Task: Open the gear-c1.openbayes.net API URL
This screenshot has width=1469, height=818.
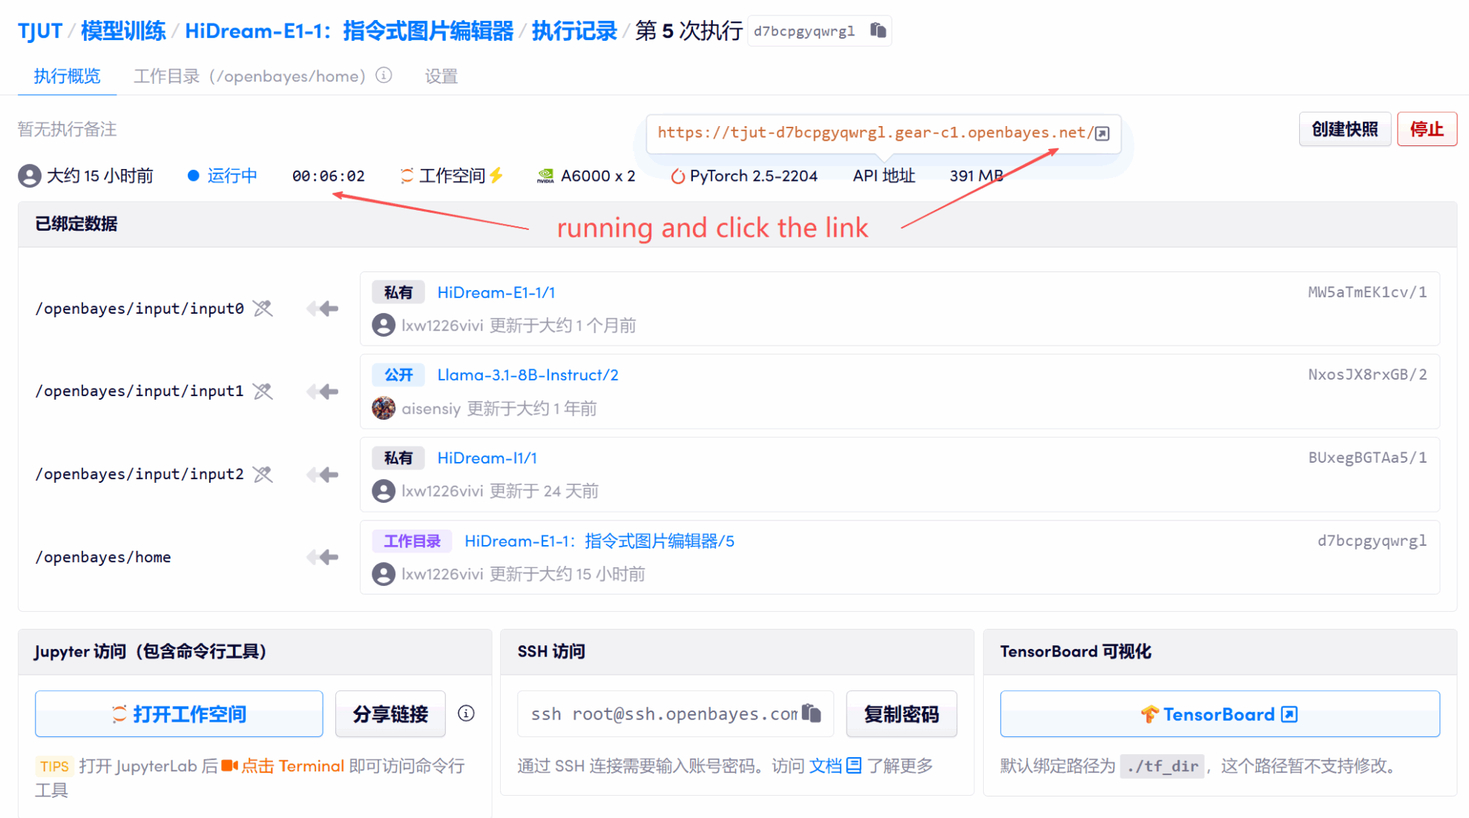Action: [x=875, y=133]
